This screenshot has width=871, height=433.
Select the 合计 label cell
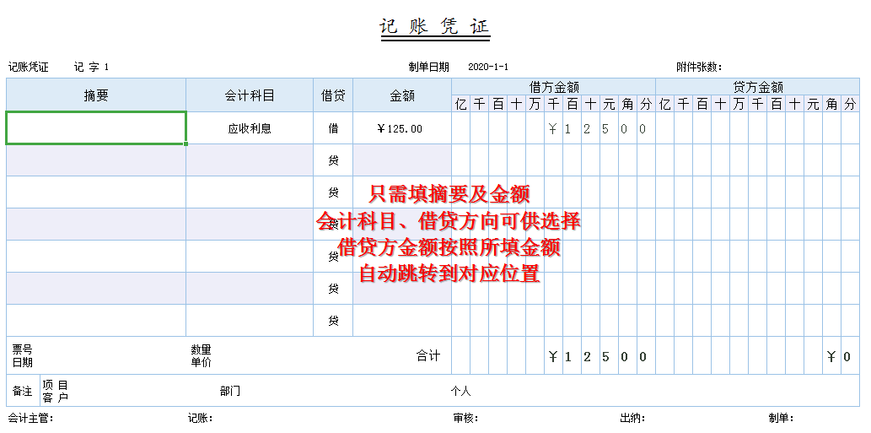point(428,355)
